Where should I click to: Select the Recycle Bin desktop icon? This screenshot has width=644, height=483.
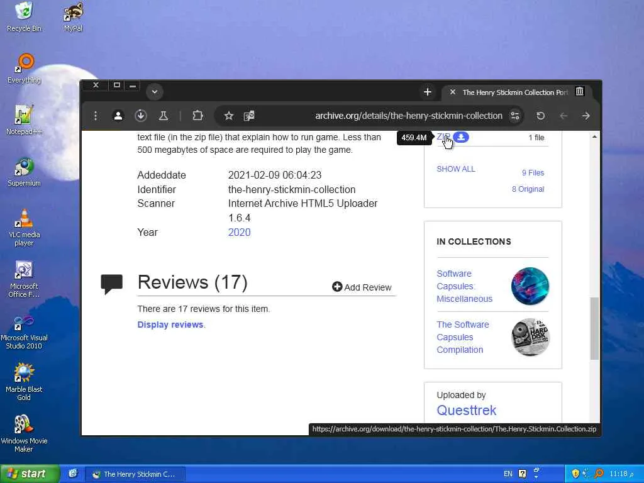tap(24, 17)
